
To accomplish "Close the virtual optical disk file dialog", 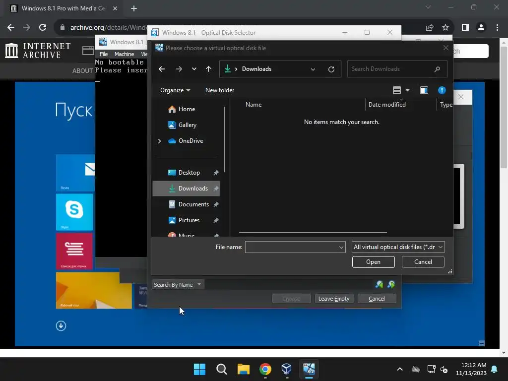I will [446, 48].
